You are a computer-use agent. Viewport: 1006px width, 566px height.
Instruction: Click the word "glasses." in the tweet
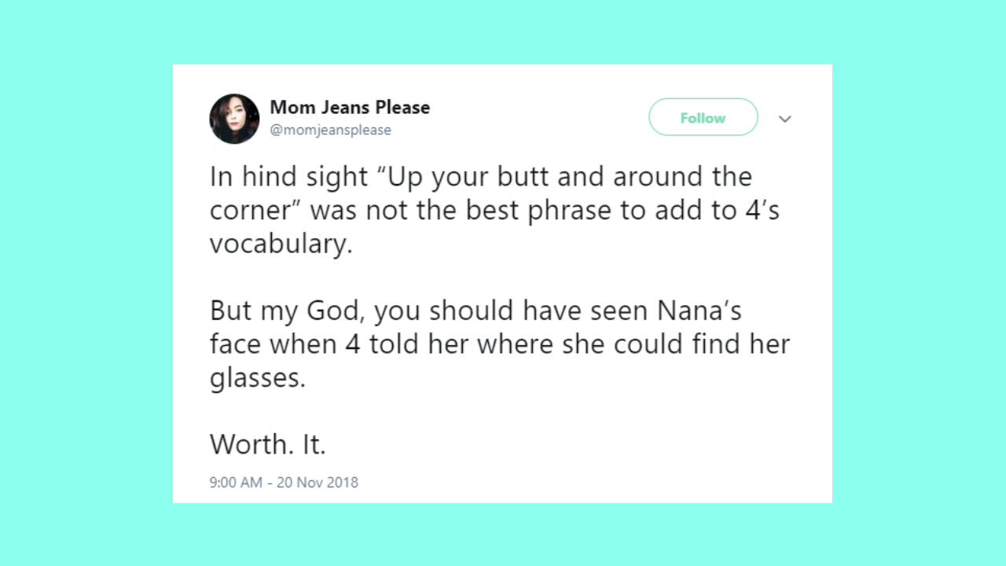click(x=256, y=378)
